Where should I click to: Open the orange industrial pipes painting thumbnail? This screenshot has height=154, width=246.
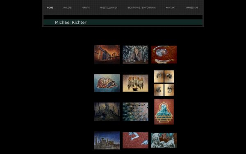coord(107,55)
